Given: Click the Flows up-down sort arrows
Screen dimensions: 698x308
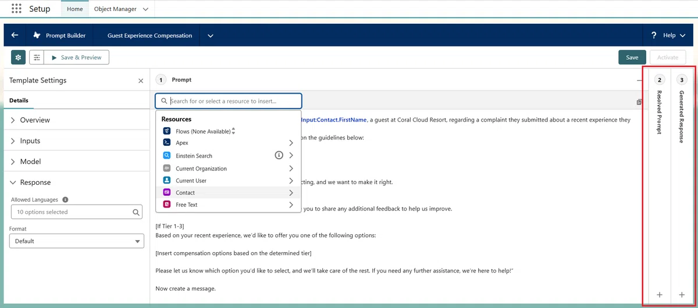Looking at the screenshot, I should pyautogui.click(x=233, y=131).
